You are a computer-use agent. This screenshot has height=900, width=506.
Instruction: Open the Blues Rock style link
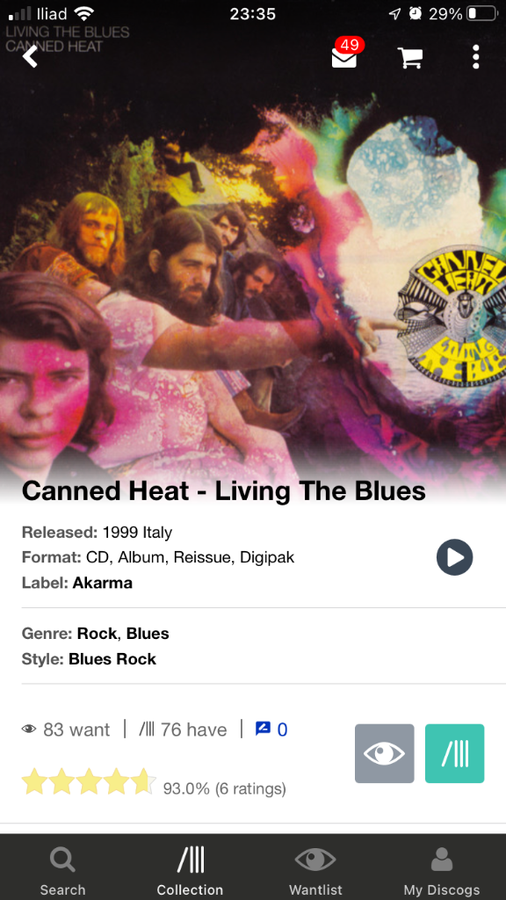pos(112,659)
